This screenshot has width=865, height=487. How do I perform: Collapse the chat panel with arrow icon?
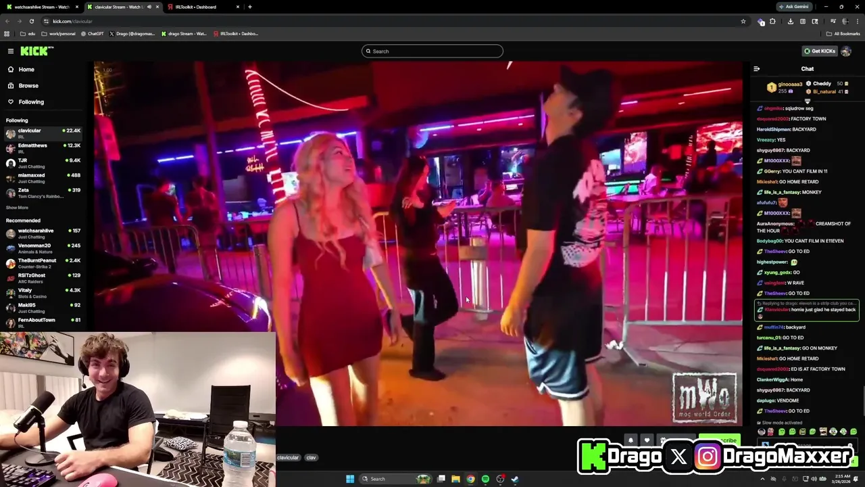tap(756, 69)
